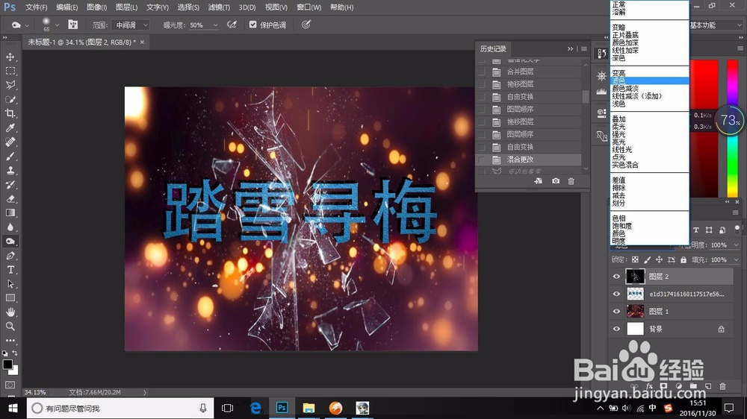Hide the e1d317416160117517e56 layer
The width and height of the screenshot is (747, 419).
click(616, 294)
